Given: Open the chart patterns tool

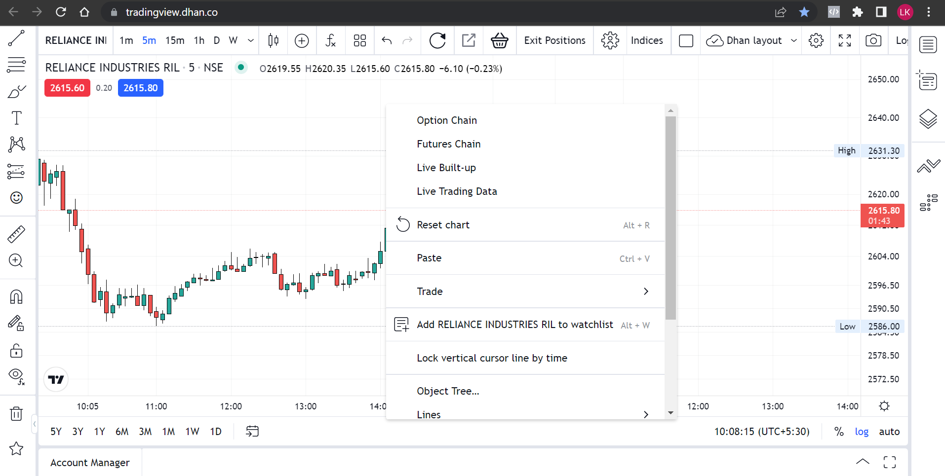Looking at the screenshot, I should tap(16, 145).
